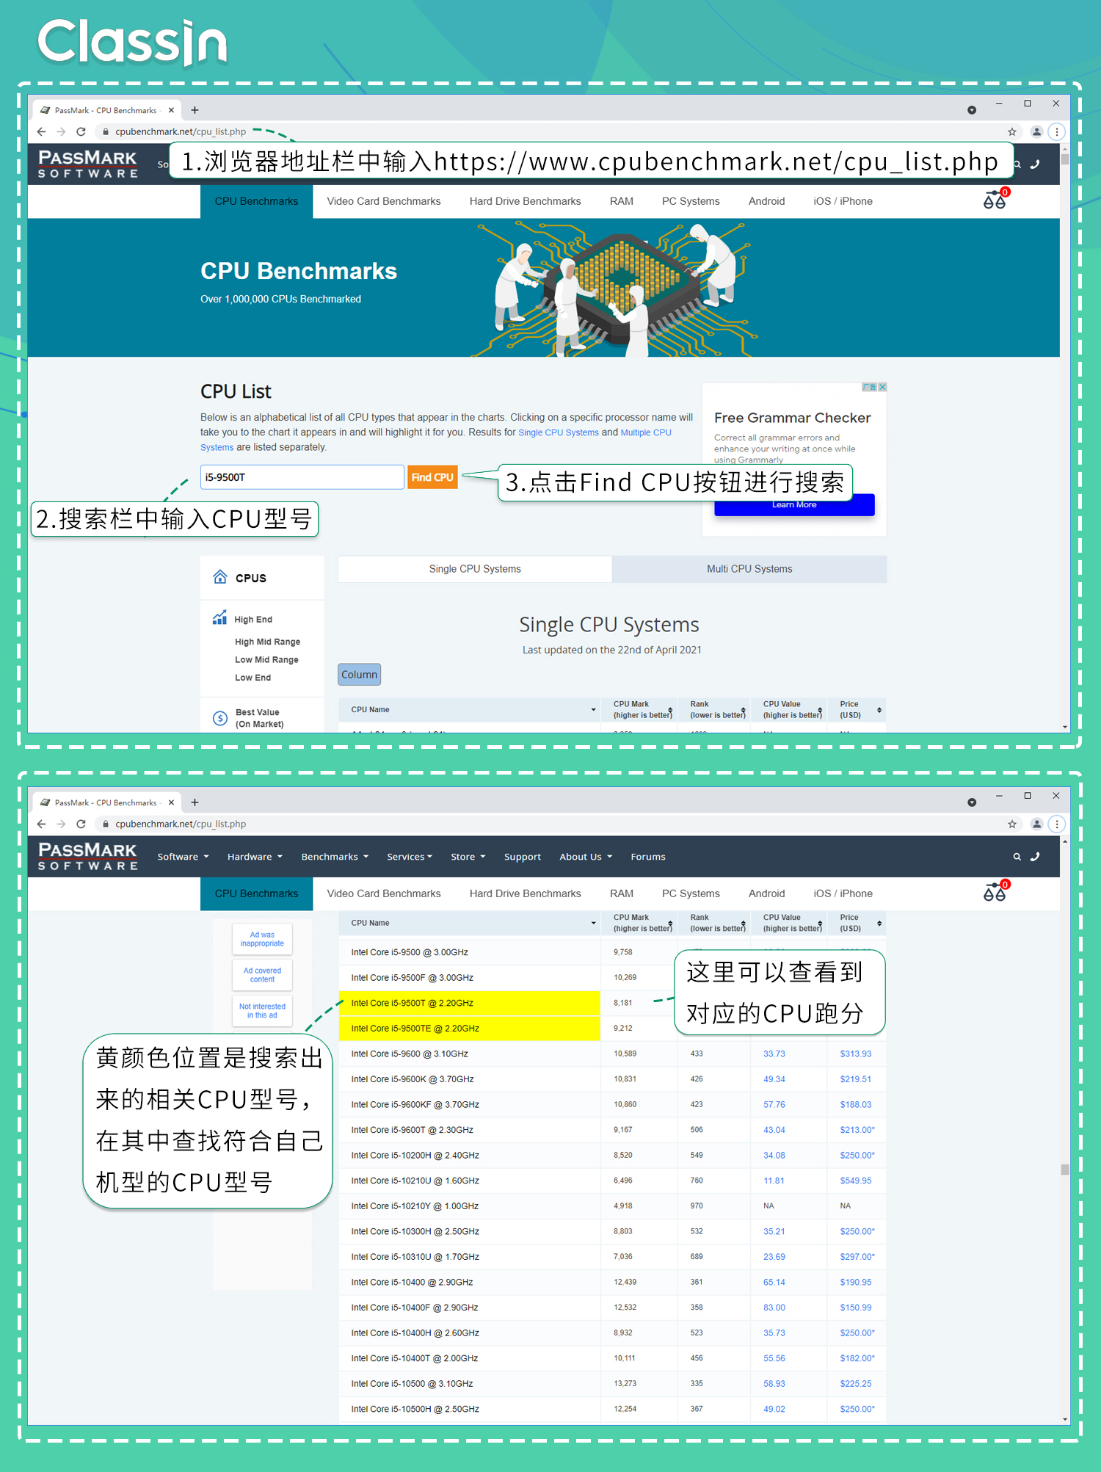Choose 'Ad covered content' feedback option
Viewport: 1101px width, 1472px height.
tap(262, 975)
